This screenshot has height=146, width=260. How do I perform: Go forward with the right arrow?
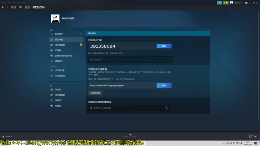point(7,7)
